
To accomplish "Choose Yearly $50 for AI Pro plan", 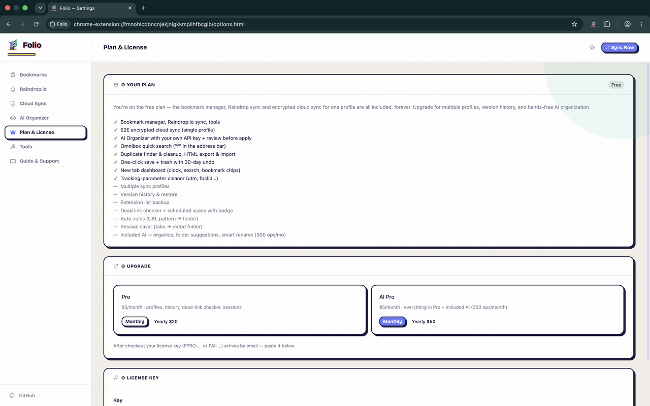I will point(424,322).
